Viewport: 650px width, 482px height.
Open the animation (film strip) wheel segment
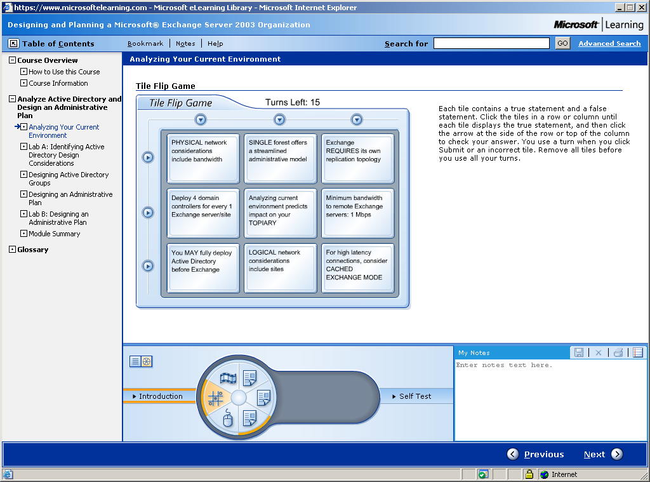[228, 378]
